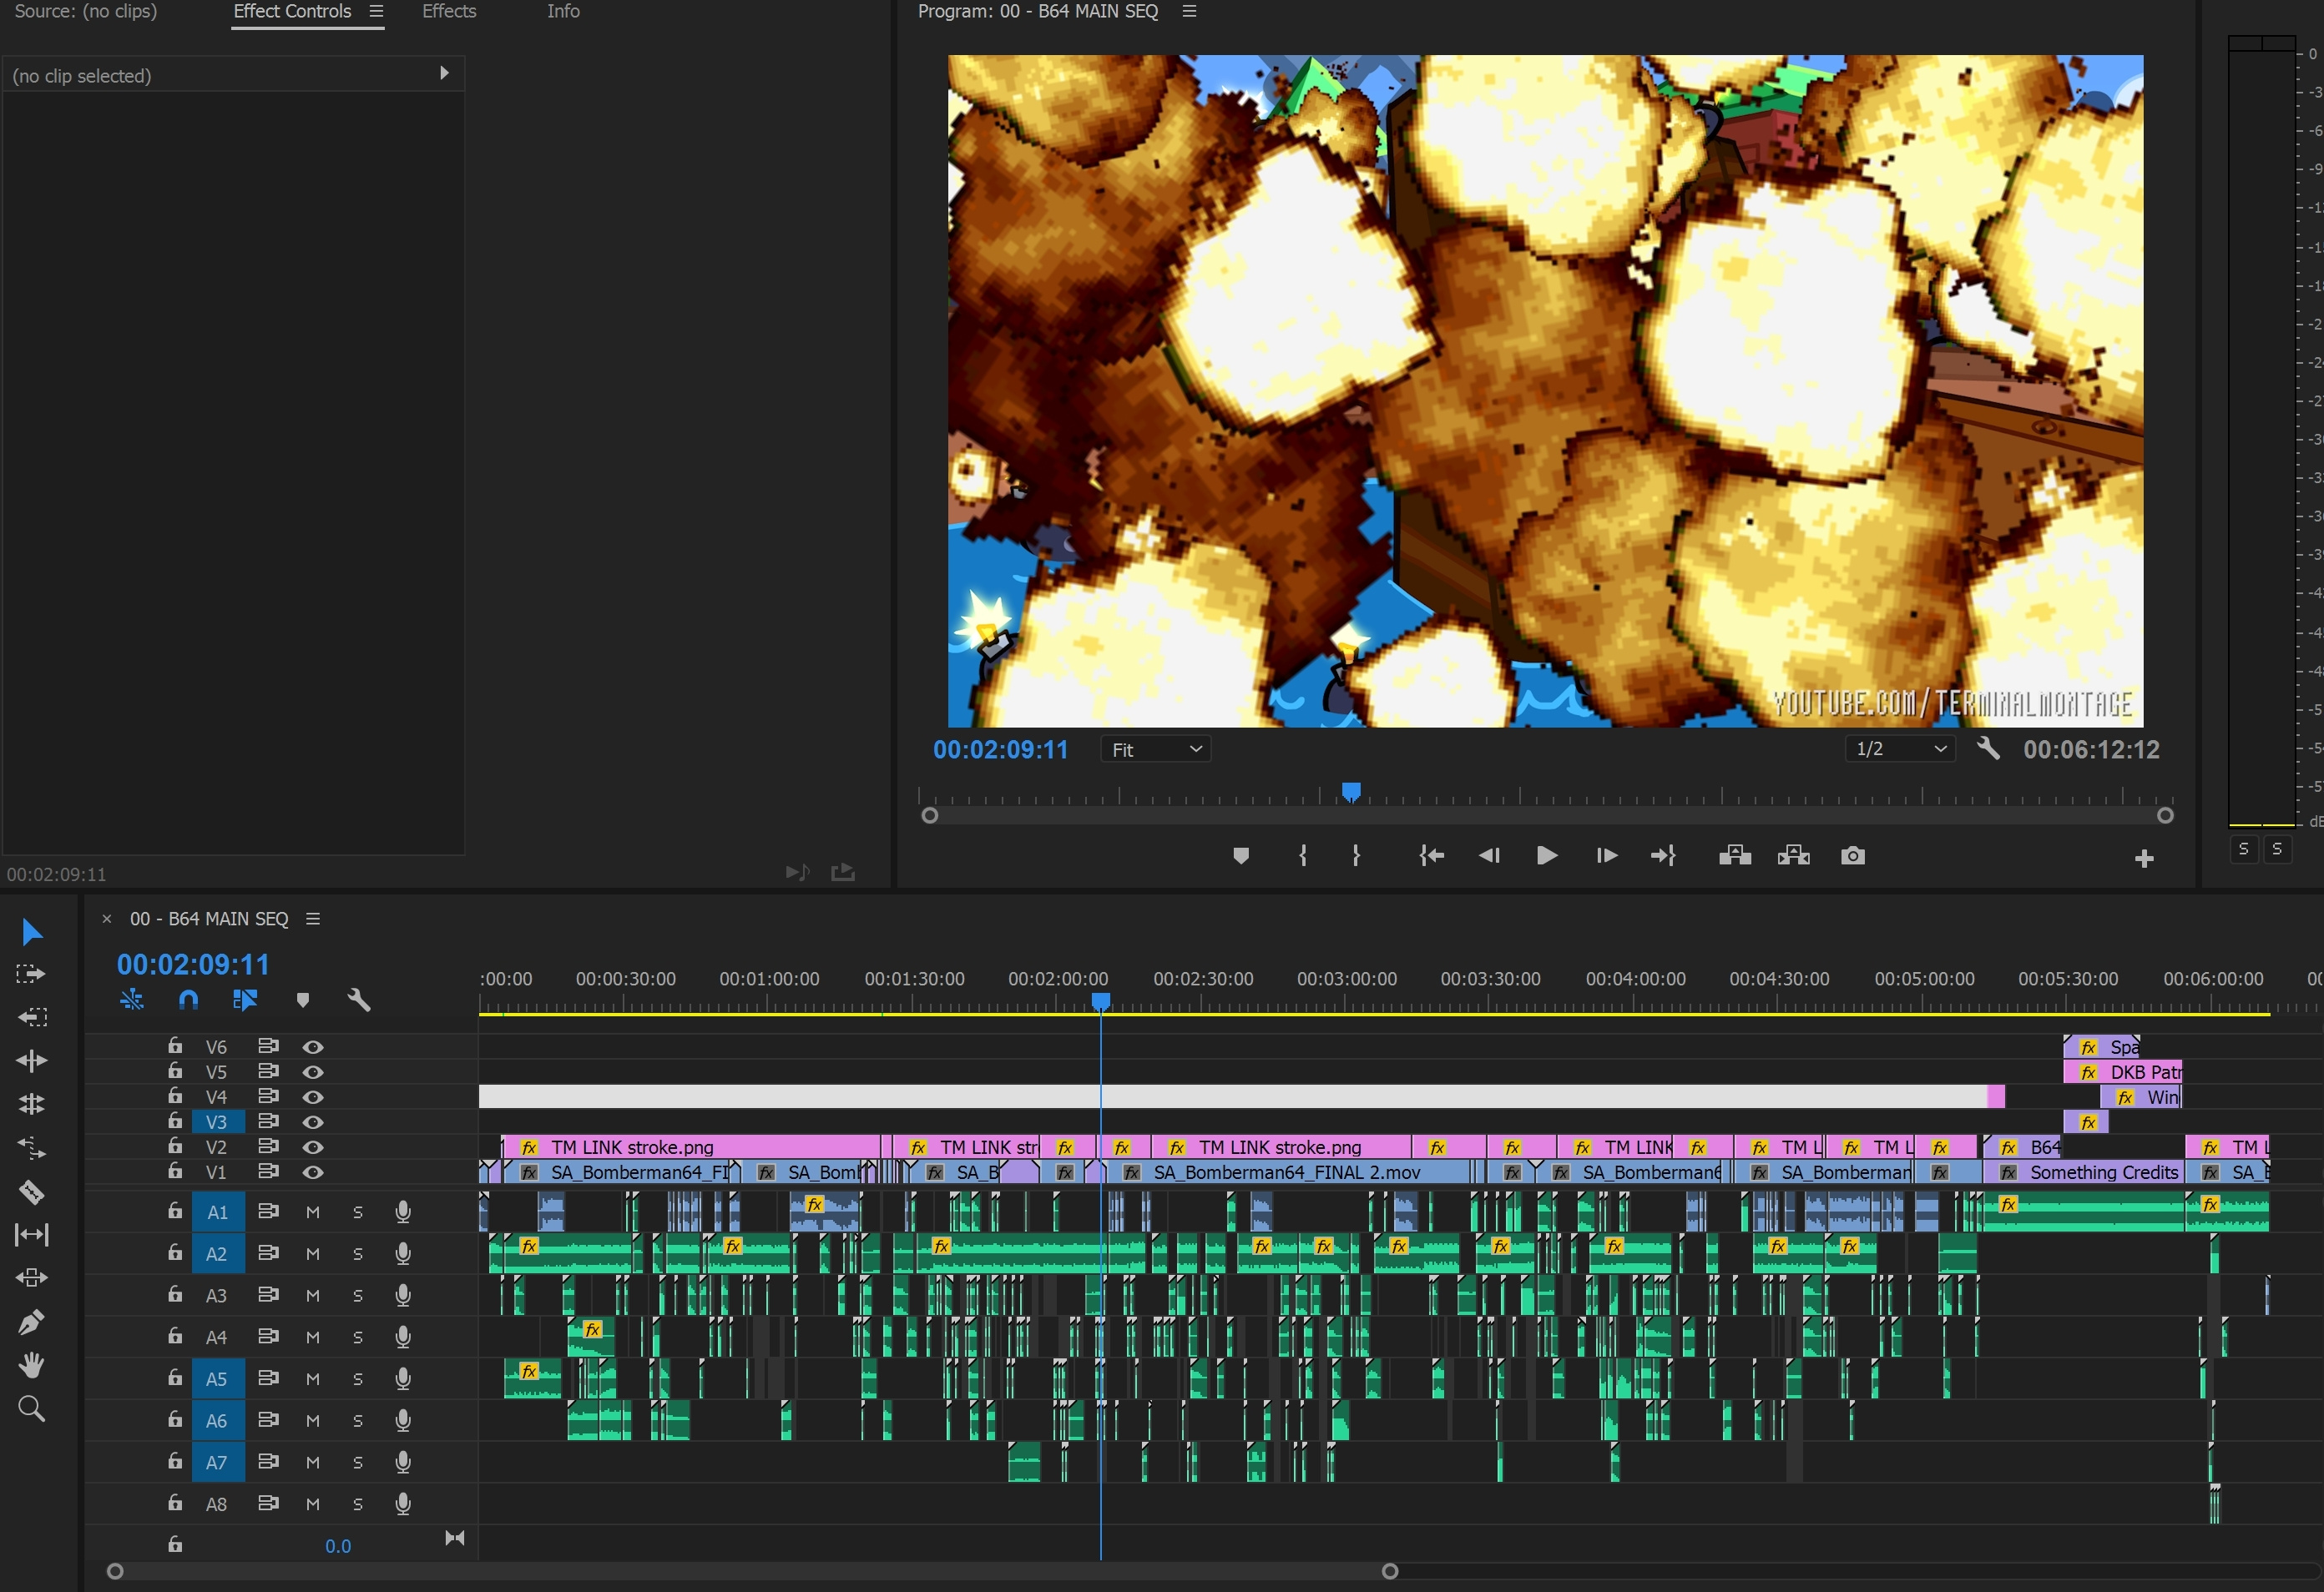Toggle lock on track V5
2324x1592 pixels.
(175, 1071)
